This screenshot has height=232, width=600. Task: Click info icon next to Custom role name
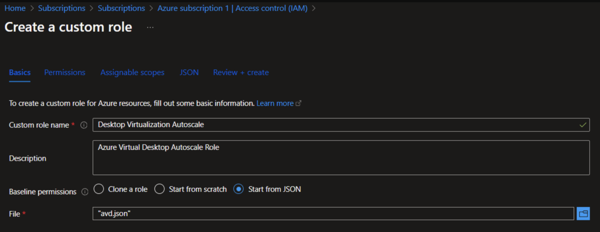(x=84, y=125)
